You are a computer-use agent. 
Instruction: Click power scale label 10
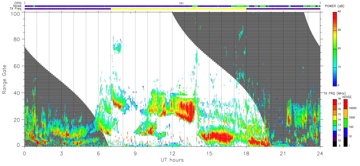tap(340, 67)
